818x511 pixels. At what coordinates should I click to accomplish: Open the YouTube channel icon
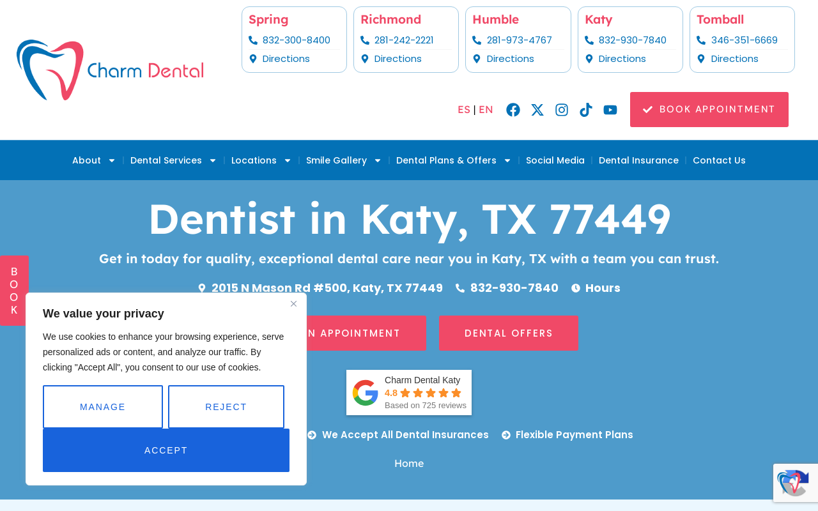[x=610, y=110]
